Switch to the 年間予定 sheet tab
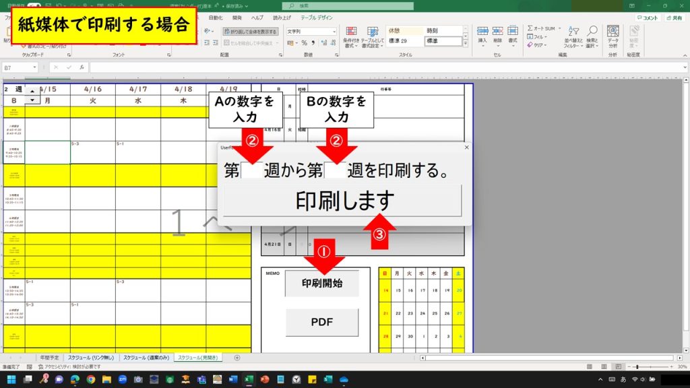Viewport: 690px width, 388px height. click(x=49, y=358)
